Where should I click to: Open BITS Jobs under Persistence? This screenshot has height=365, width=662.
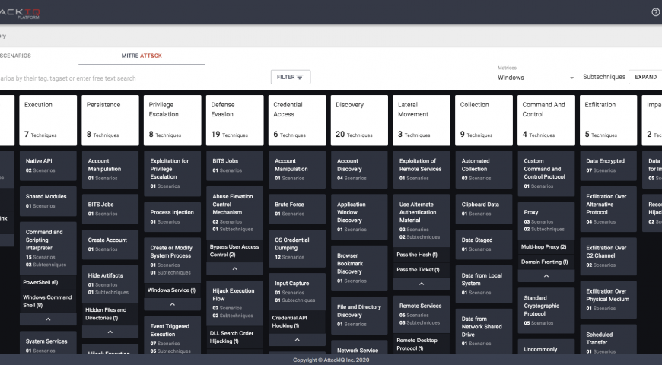110,209
